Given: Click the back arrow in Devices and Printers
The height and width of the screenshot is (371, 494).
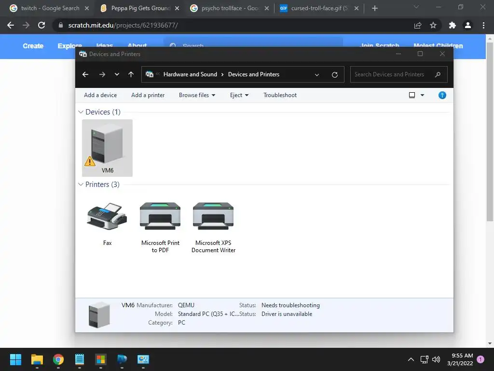Looking at the screenshot, I should pos(85,74).
